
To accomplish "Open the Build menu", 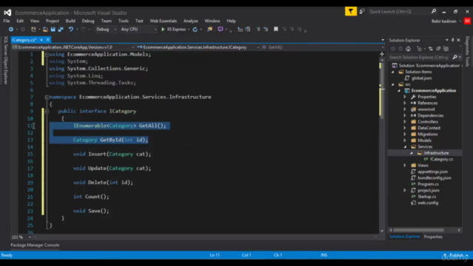I will coord(70,21).
